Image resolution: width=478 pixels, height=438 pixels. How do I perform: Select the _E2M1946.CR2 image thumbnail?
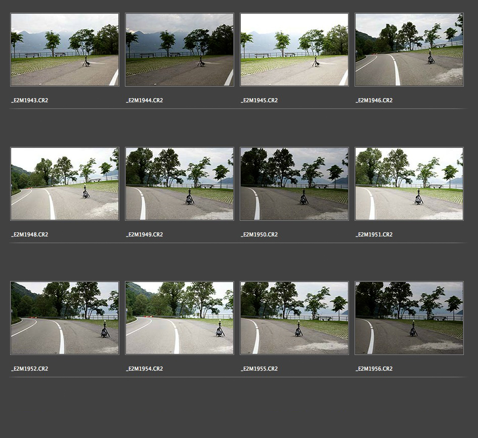409,50
